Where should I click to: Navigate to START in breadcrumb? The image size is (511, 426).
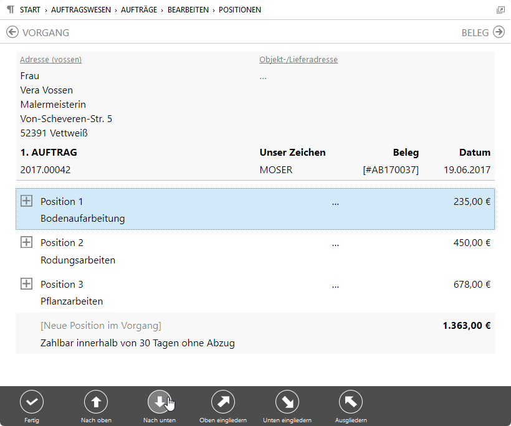click(x=30, y=10)
